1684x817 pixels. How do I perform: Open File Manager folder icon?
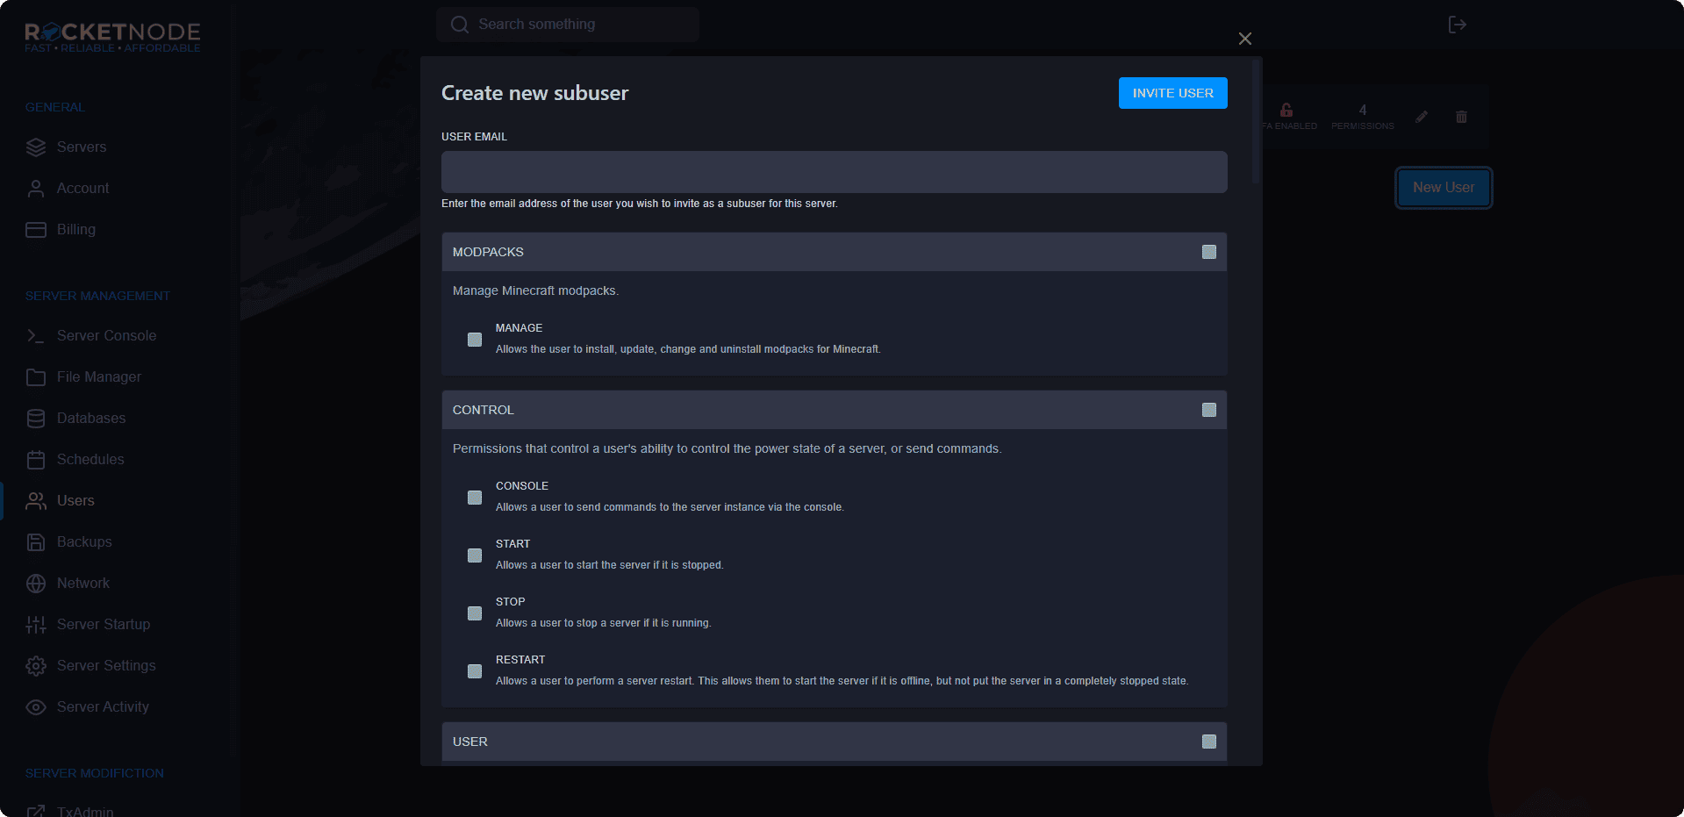[x=36, y=377]
